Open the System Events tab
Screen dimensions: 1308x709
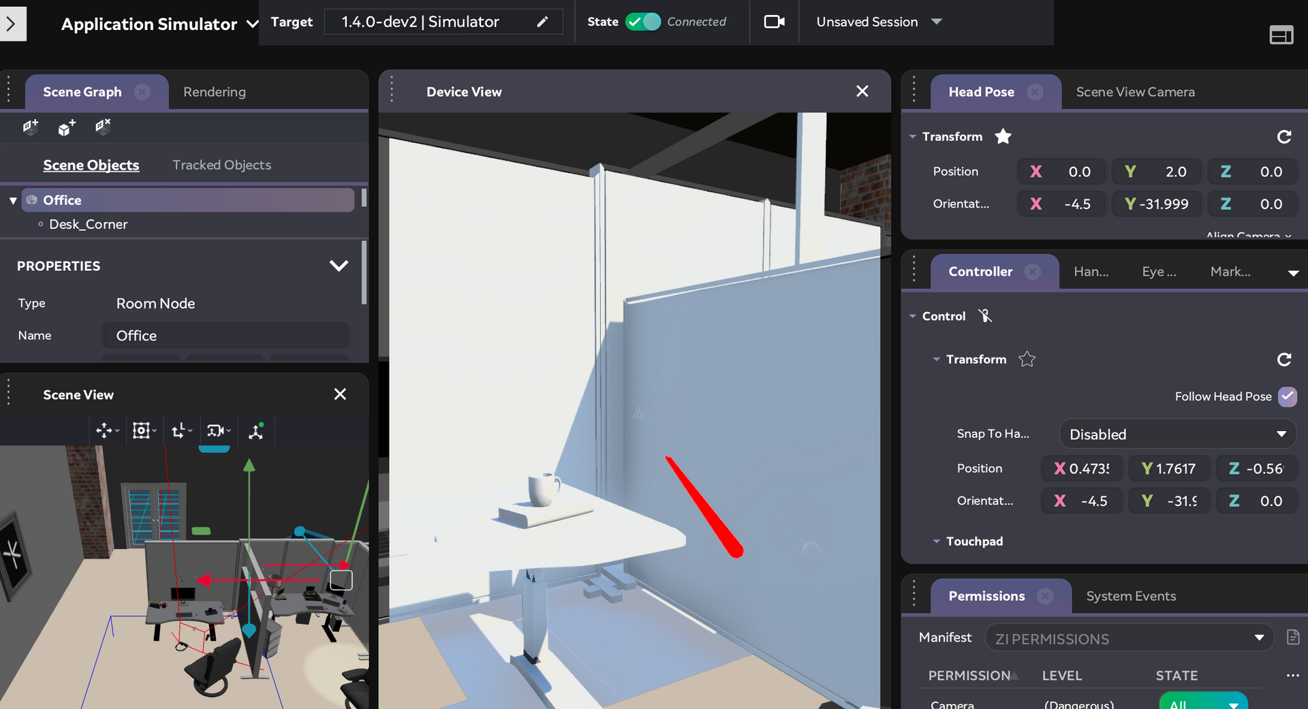pos(1131,596)
